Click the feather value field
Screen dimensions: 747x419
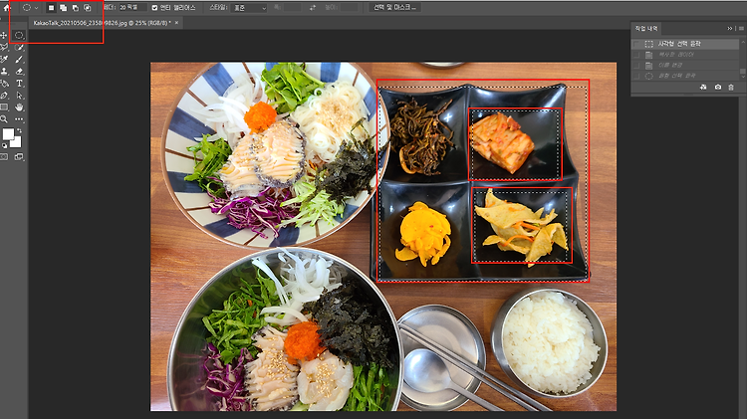pyautogui.click(x=132, y=8)
